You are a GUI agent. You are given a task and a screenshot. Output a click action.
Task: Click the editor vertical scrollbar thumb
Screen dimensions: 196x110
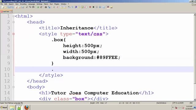tap(195, 50)
